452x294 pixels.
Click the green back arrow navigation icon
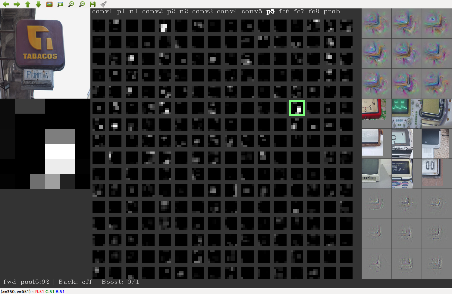coord(6,4)
